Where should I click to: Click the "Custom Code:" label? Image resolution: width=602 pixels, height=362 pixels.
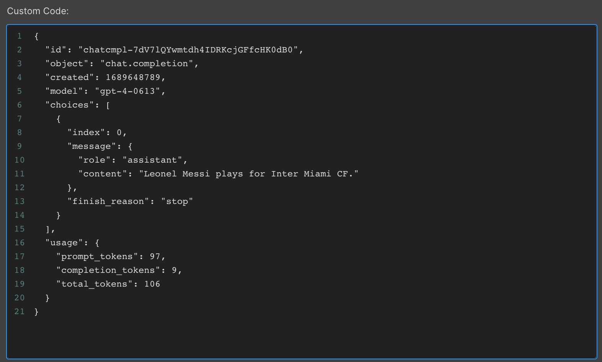pos(38,11)
